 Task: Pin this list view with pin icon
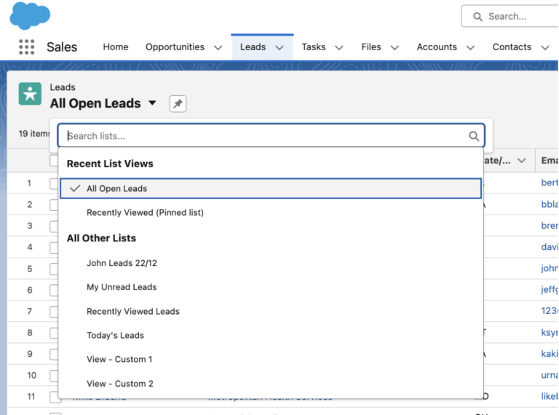click(178, 104)
